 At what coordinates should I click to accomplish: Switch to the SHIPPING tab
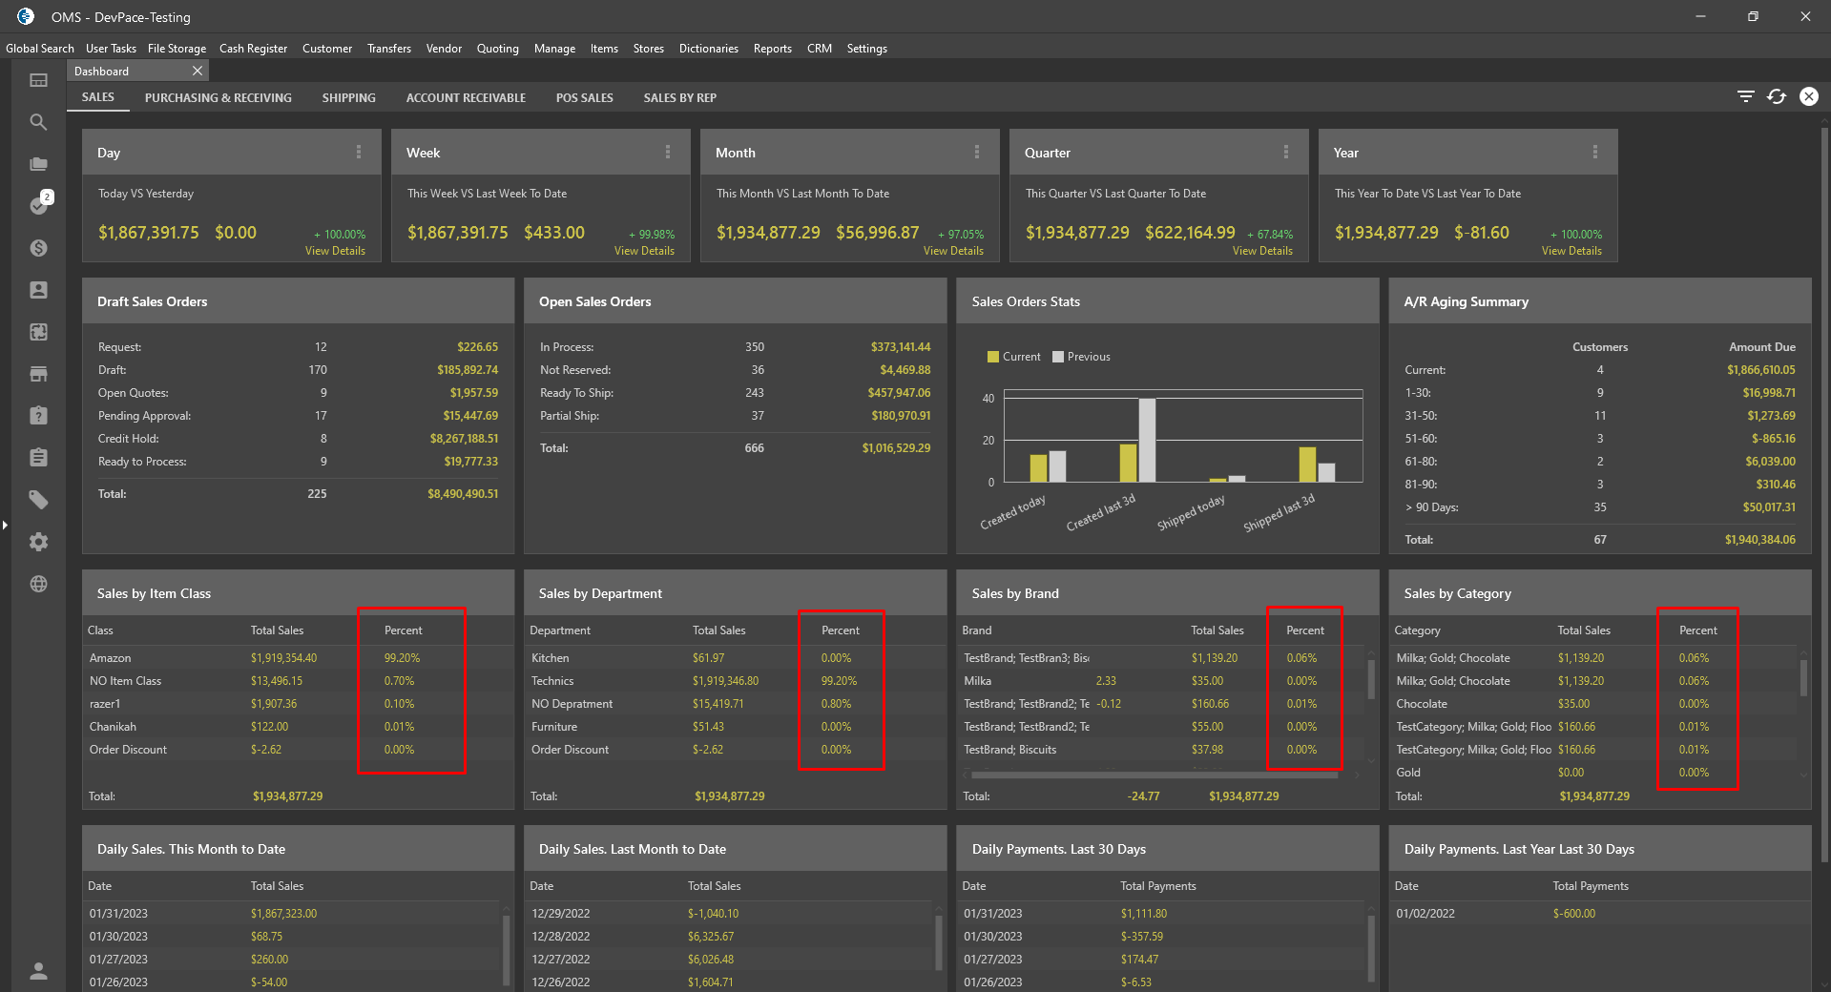[348, 97]
